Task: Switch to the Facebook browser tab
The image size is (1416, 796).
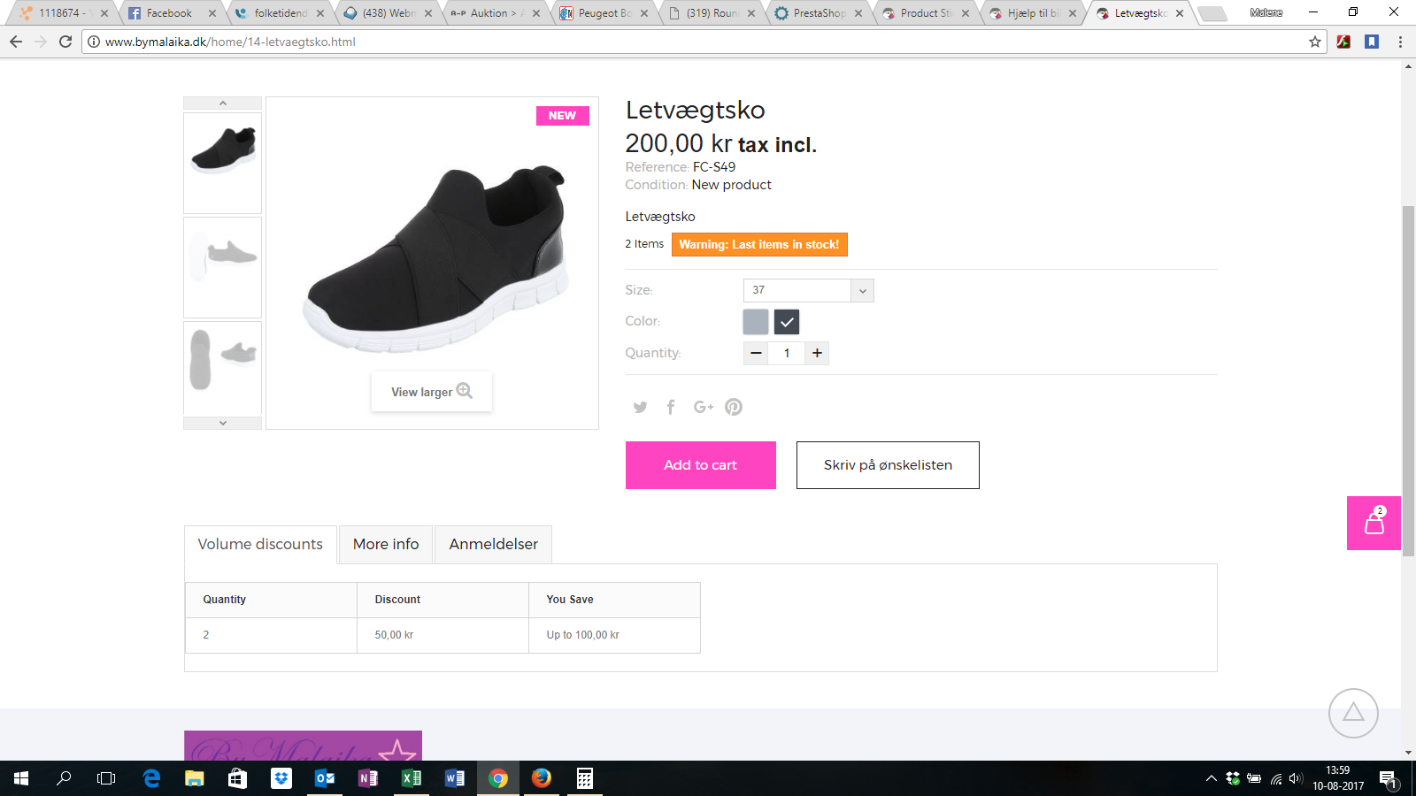Action: click(x=169, y=13)
